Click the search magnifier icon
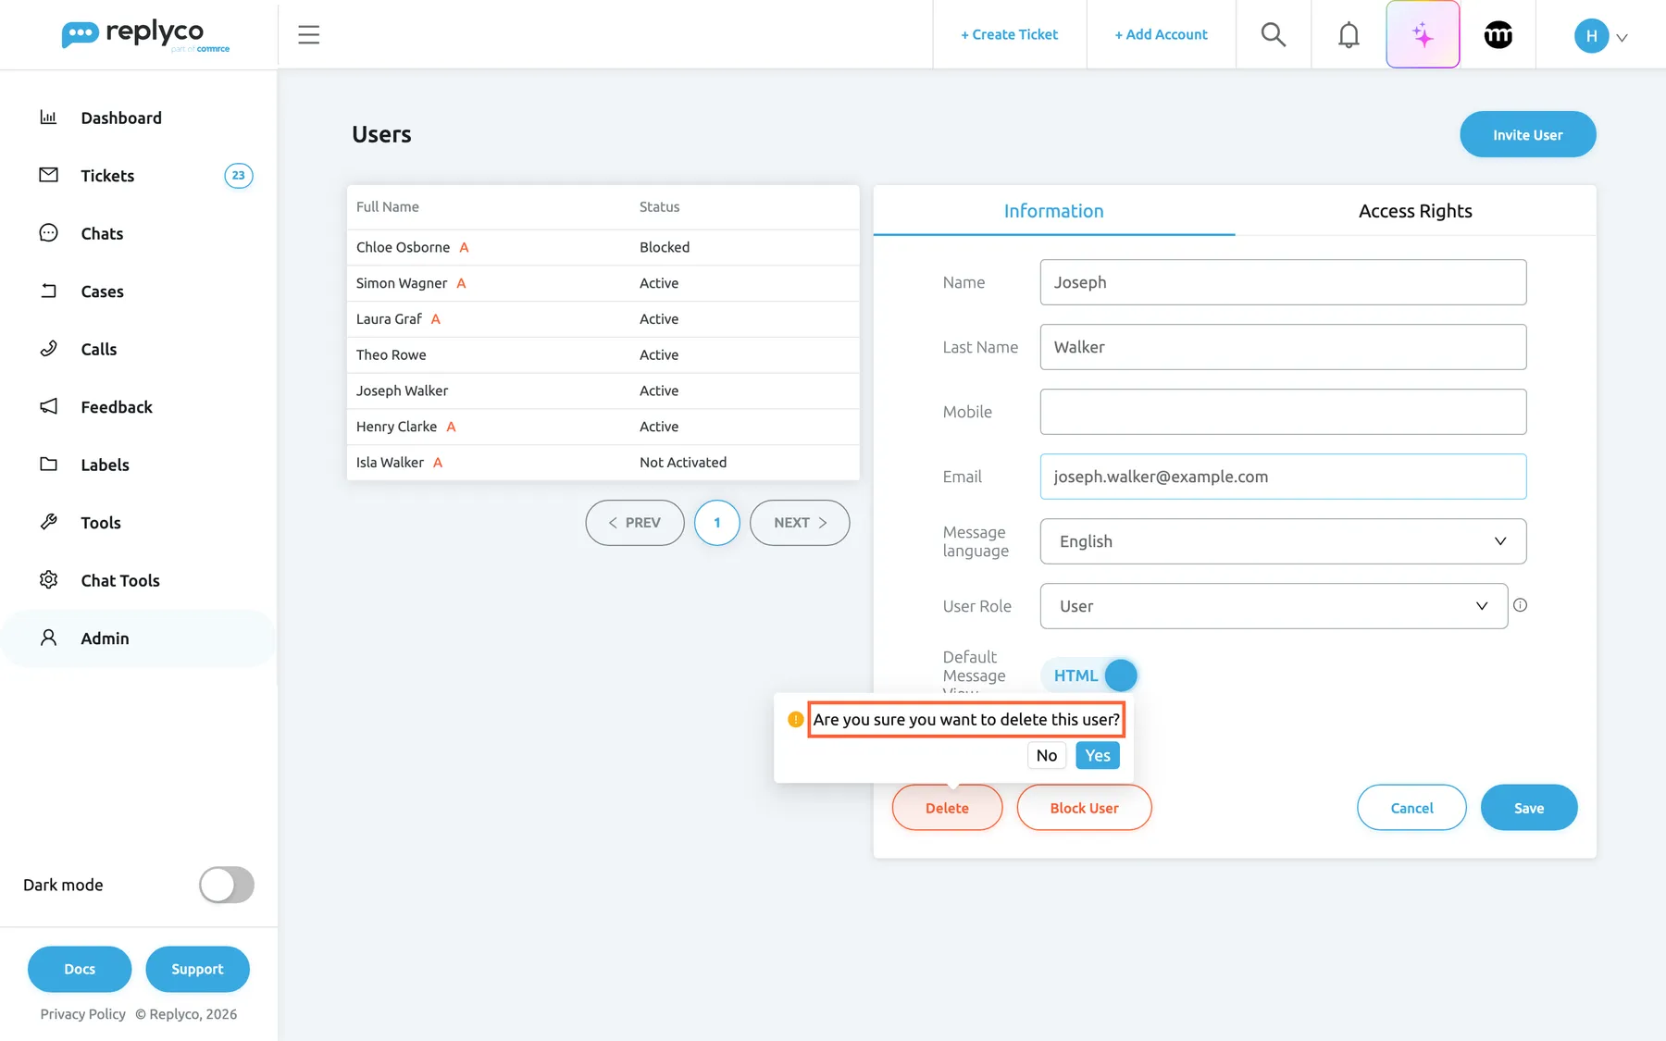The height and width of the screenshot is (1041, 1666). coord(1274,35)
